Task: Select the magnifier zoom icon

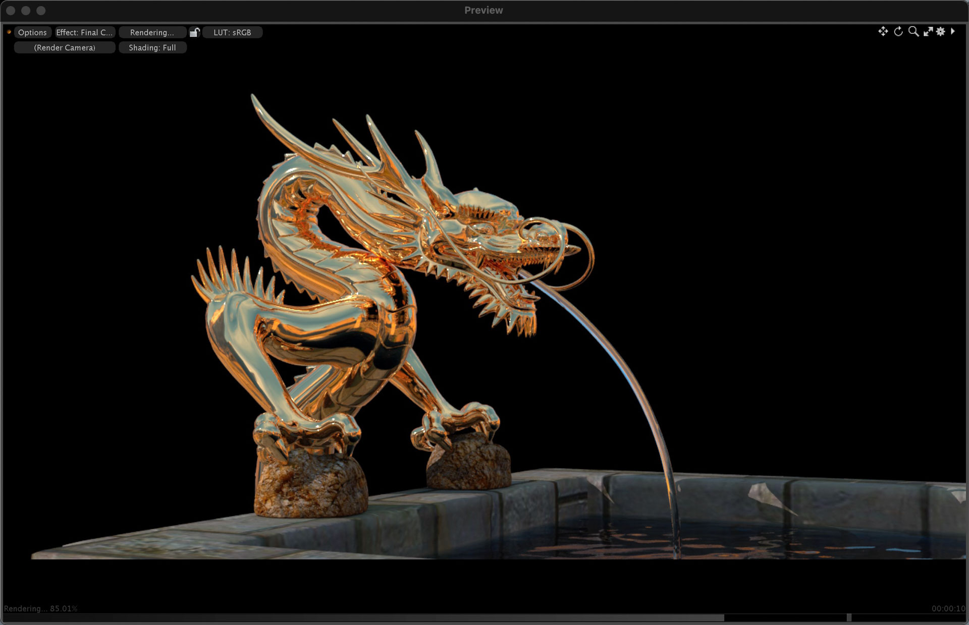Action: click(913, 31)
